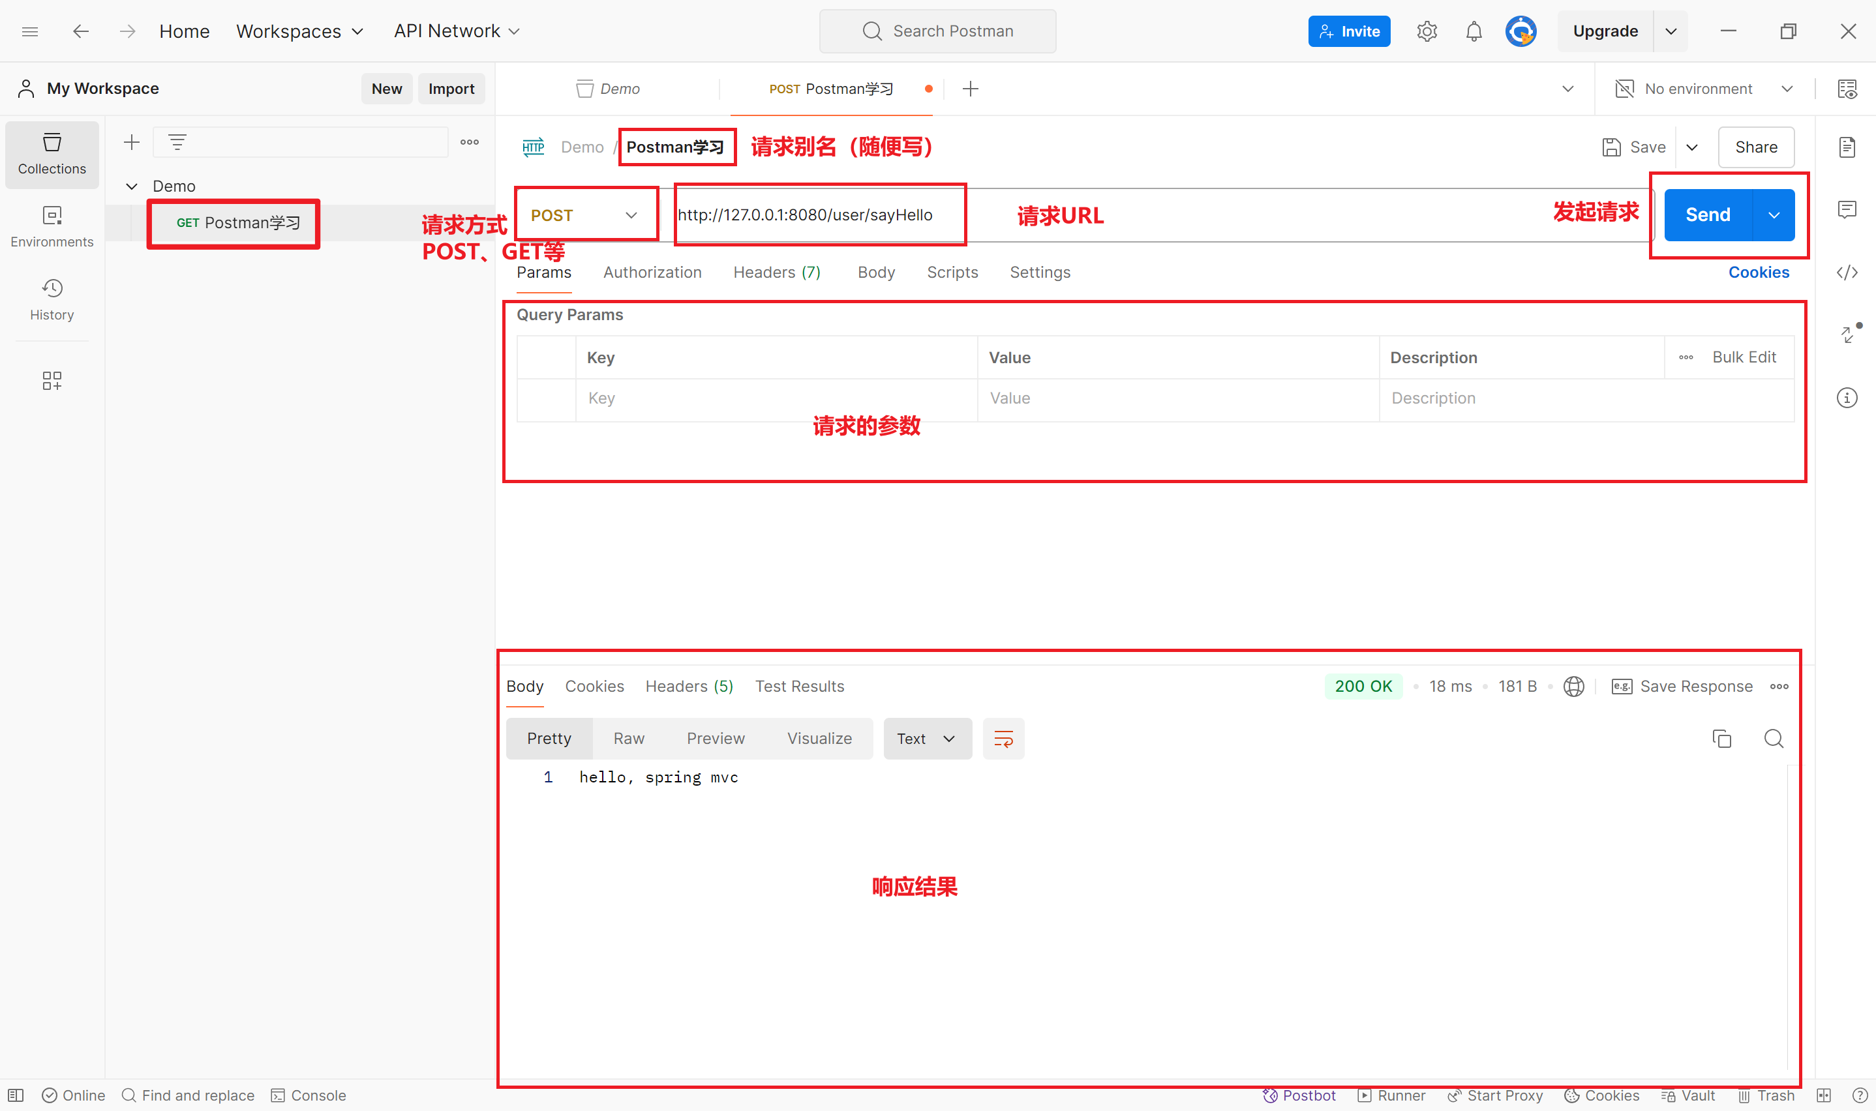Viewport: 1876px width, 1111px height.
Task: Select the Raw response view
Action: (628, 739)
